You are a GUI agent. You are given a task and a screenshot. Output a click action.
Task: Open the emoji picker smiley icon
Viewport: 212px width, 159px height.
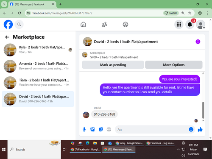pyautogui.click(x=191, y=129)
